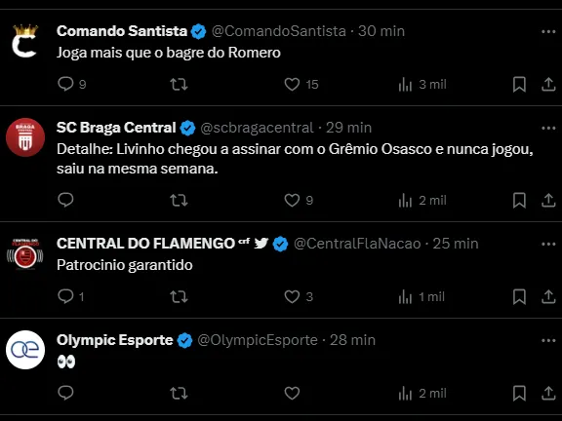Reply to SC Braga Central's tweet
The height and width of the screenshot is (421, 562).
coord(65,200)
